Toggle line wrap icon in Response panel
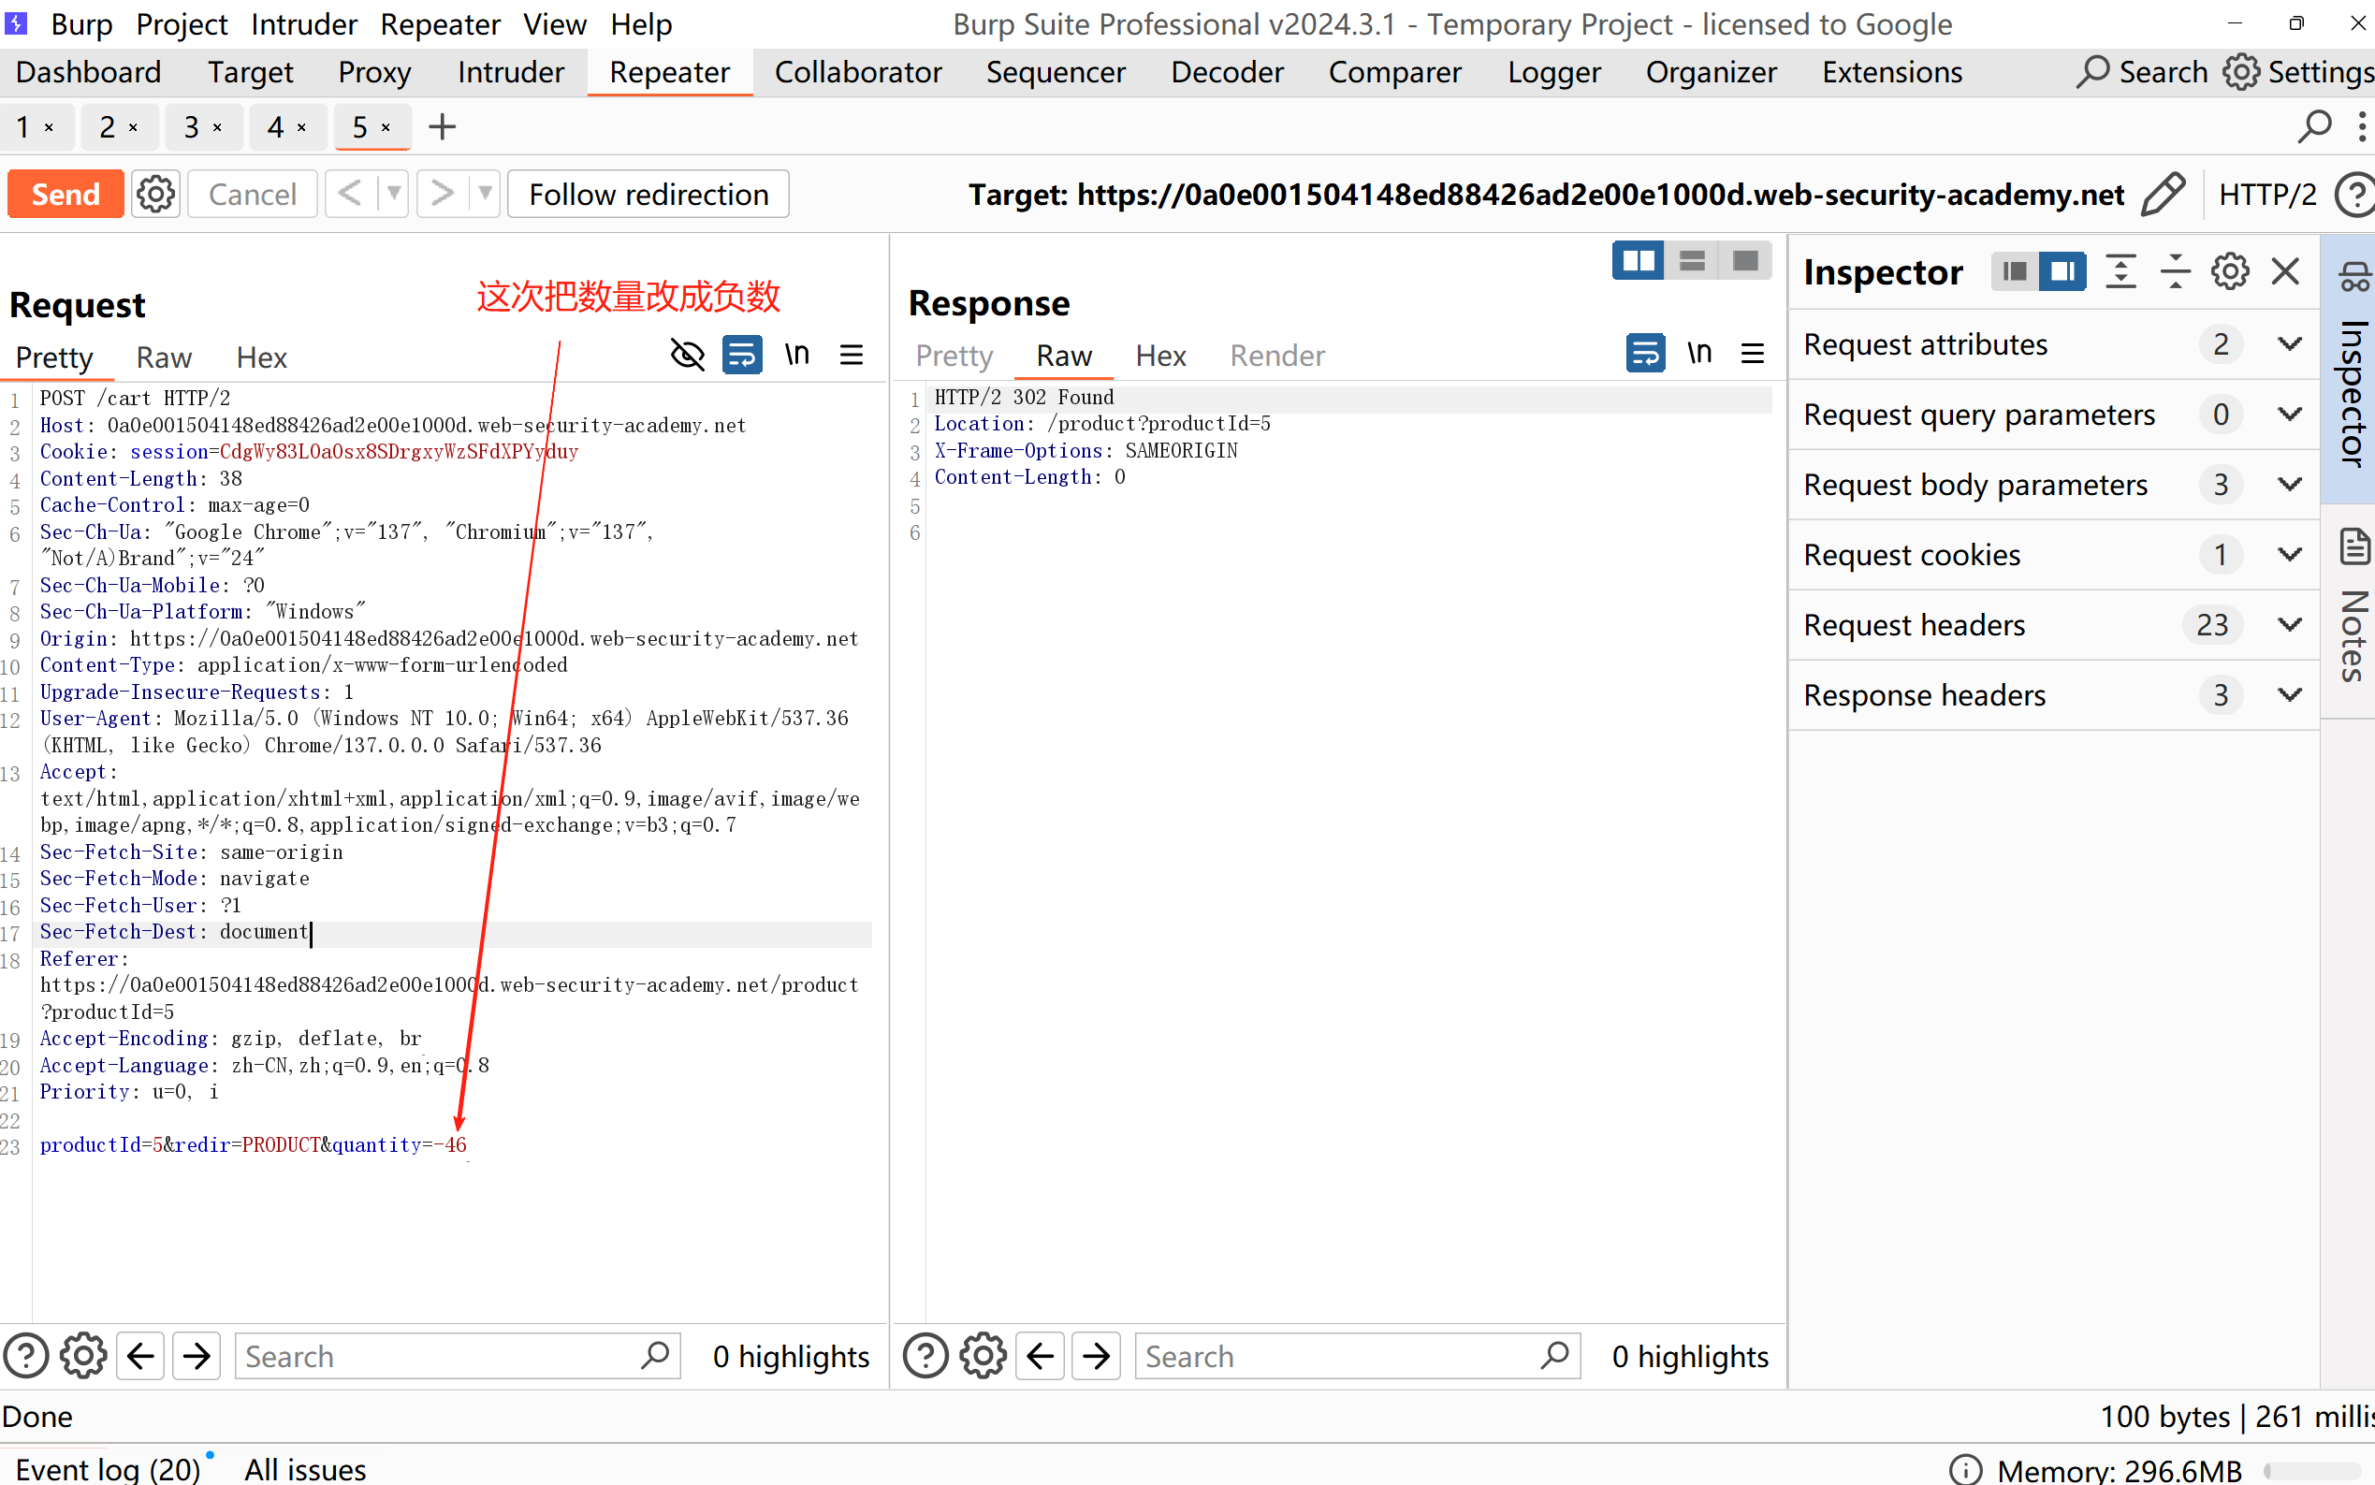The height and width of the screenshot is (1485, 2375). pos(1644,353)
